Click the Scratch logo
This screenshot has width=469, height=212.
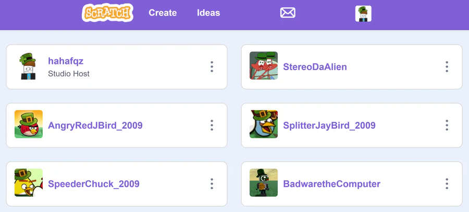point(107,13)
